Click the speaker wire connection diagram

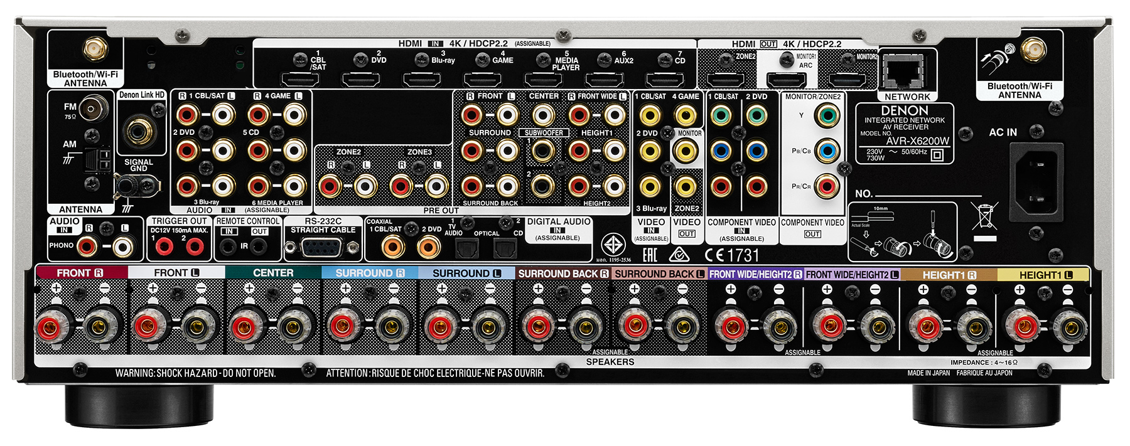[903, 232]
